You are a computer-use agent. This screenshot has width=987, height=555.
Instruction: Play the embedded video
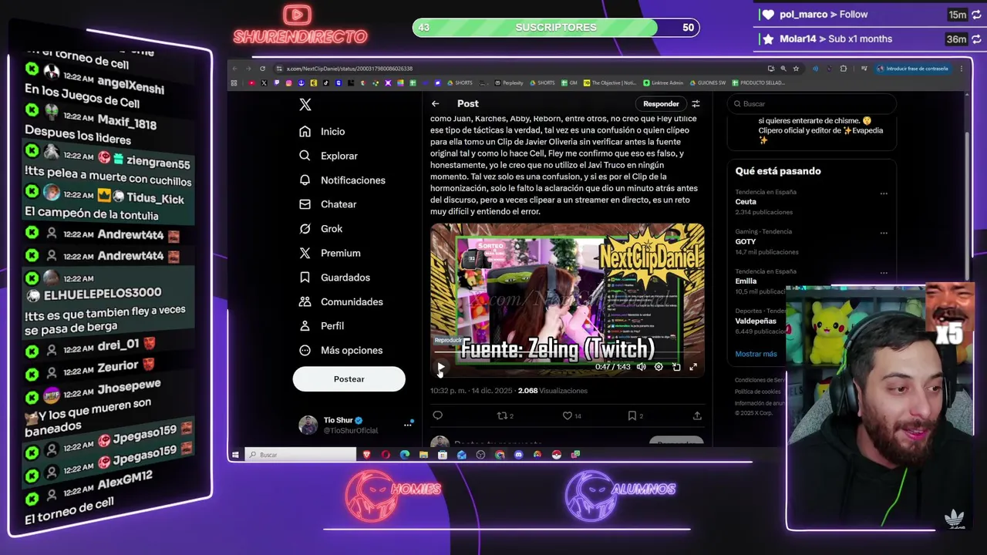[440, 367]
